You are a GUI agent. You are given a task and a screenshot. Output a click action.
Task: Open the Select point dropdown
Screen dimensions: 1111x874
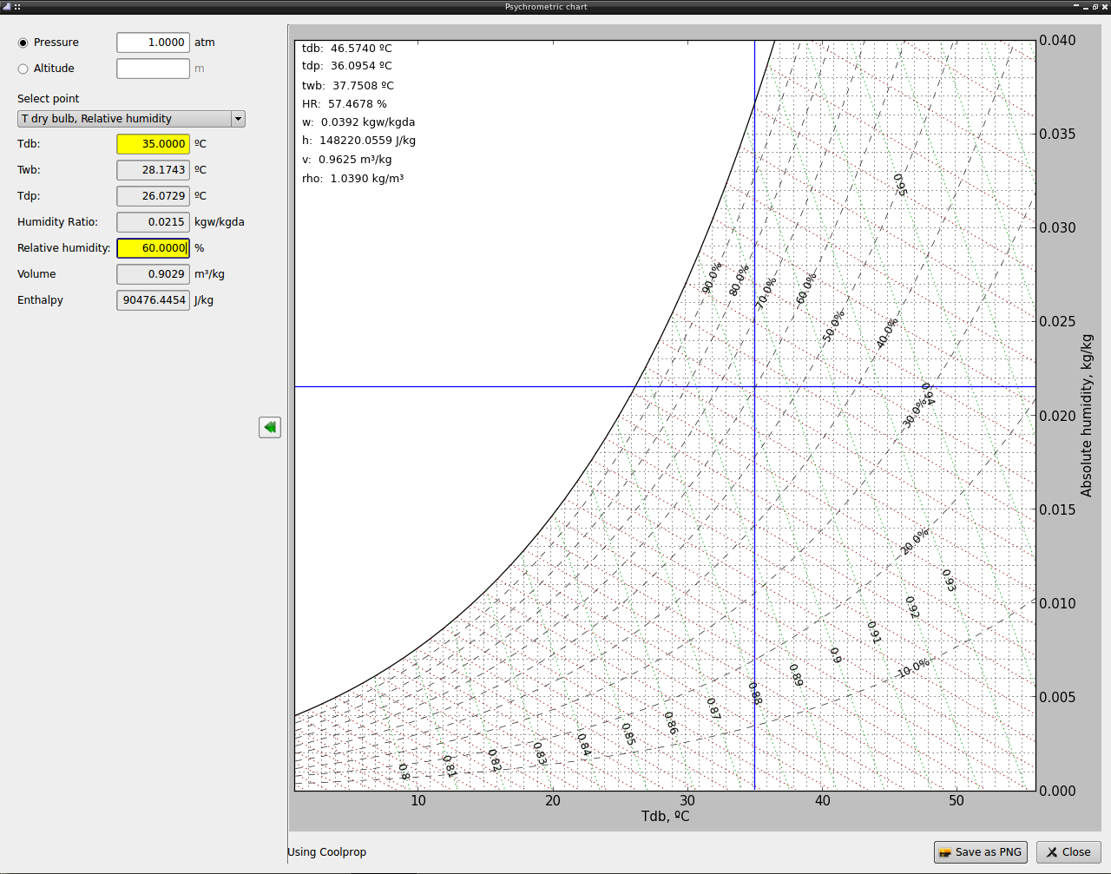click(130, 119)
